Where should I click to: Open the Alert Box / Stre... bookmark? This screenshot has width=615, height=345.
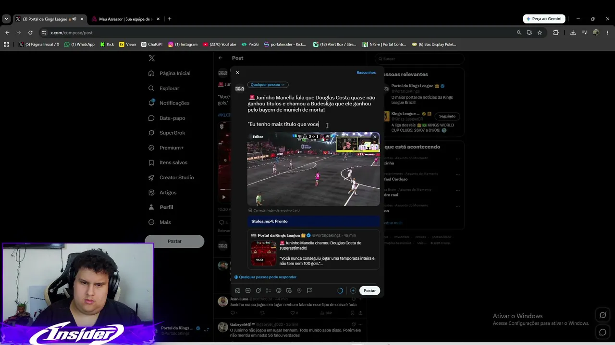[x=334, y=45]
